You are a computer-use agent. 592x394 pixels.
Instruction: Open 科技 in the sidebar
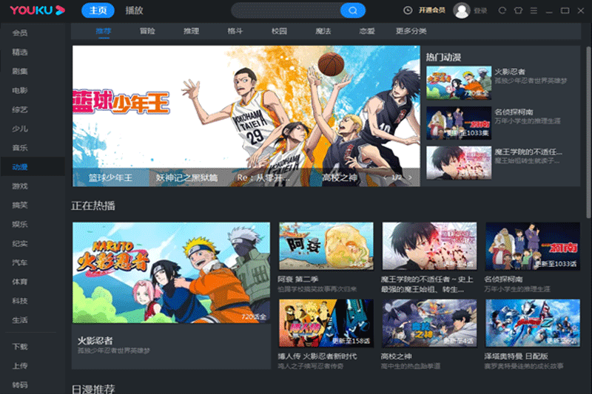tap(20, 301)
